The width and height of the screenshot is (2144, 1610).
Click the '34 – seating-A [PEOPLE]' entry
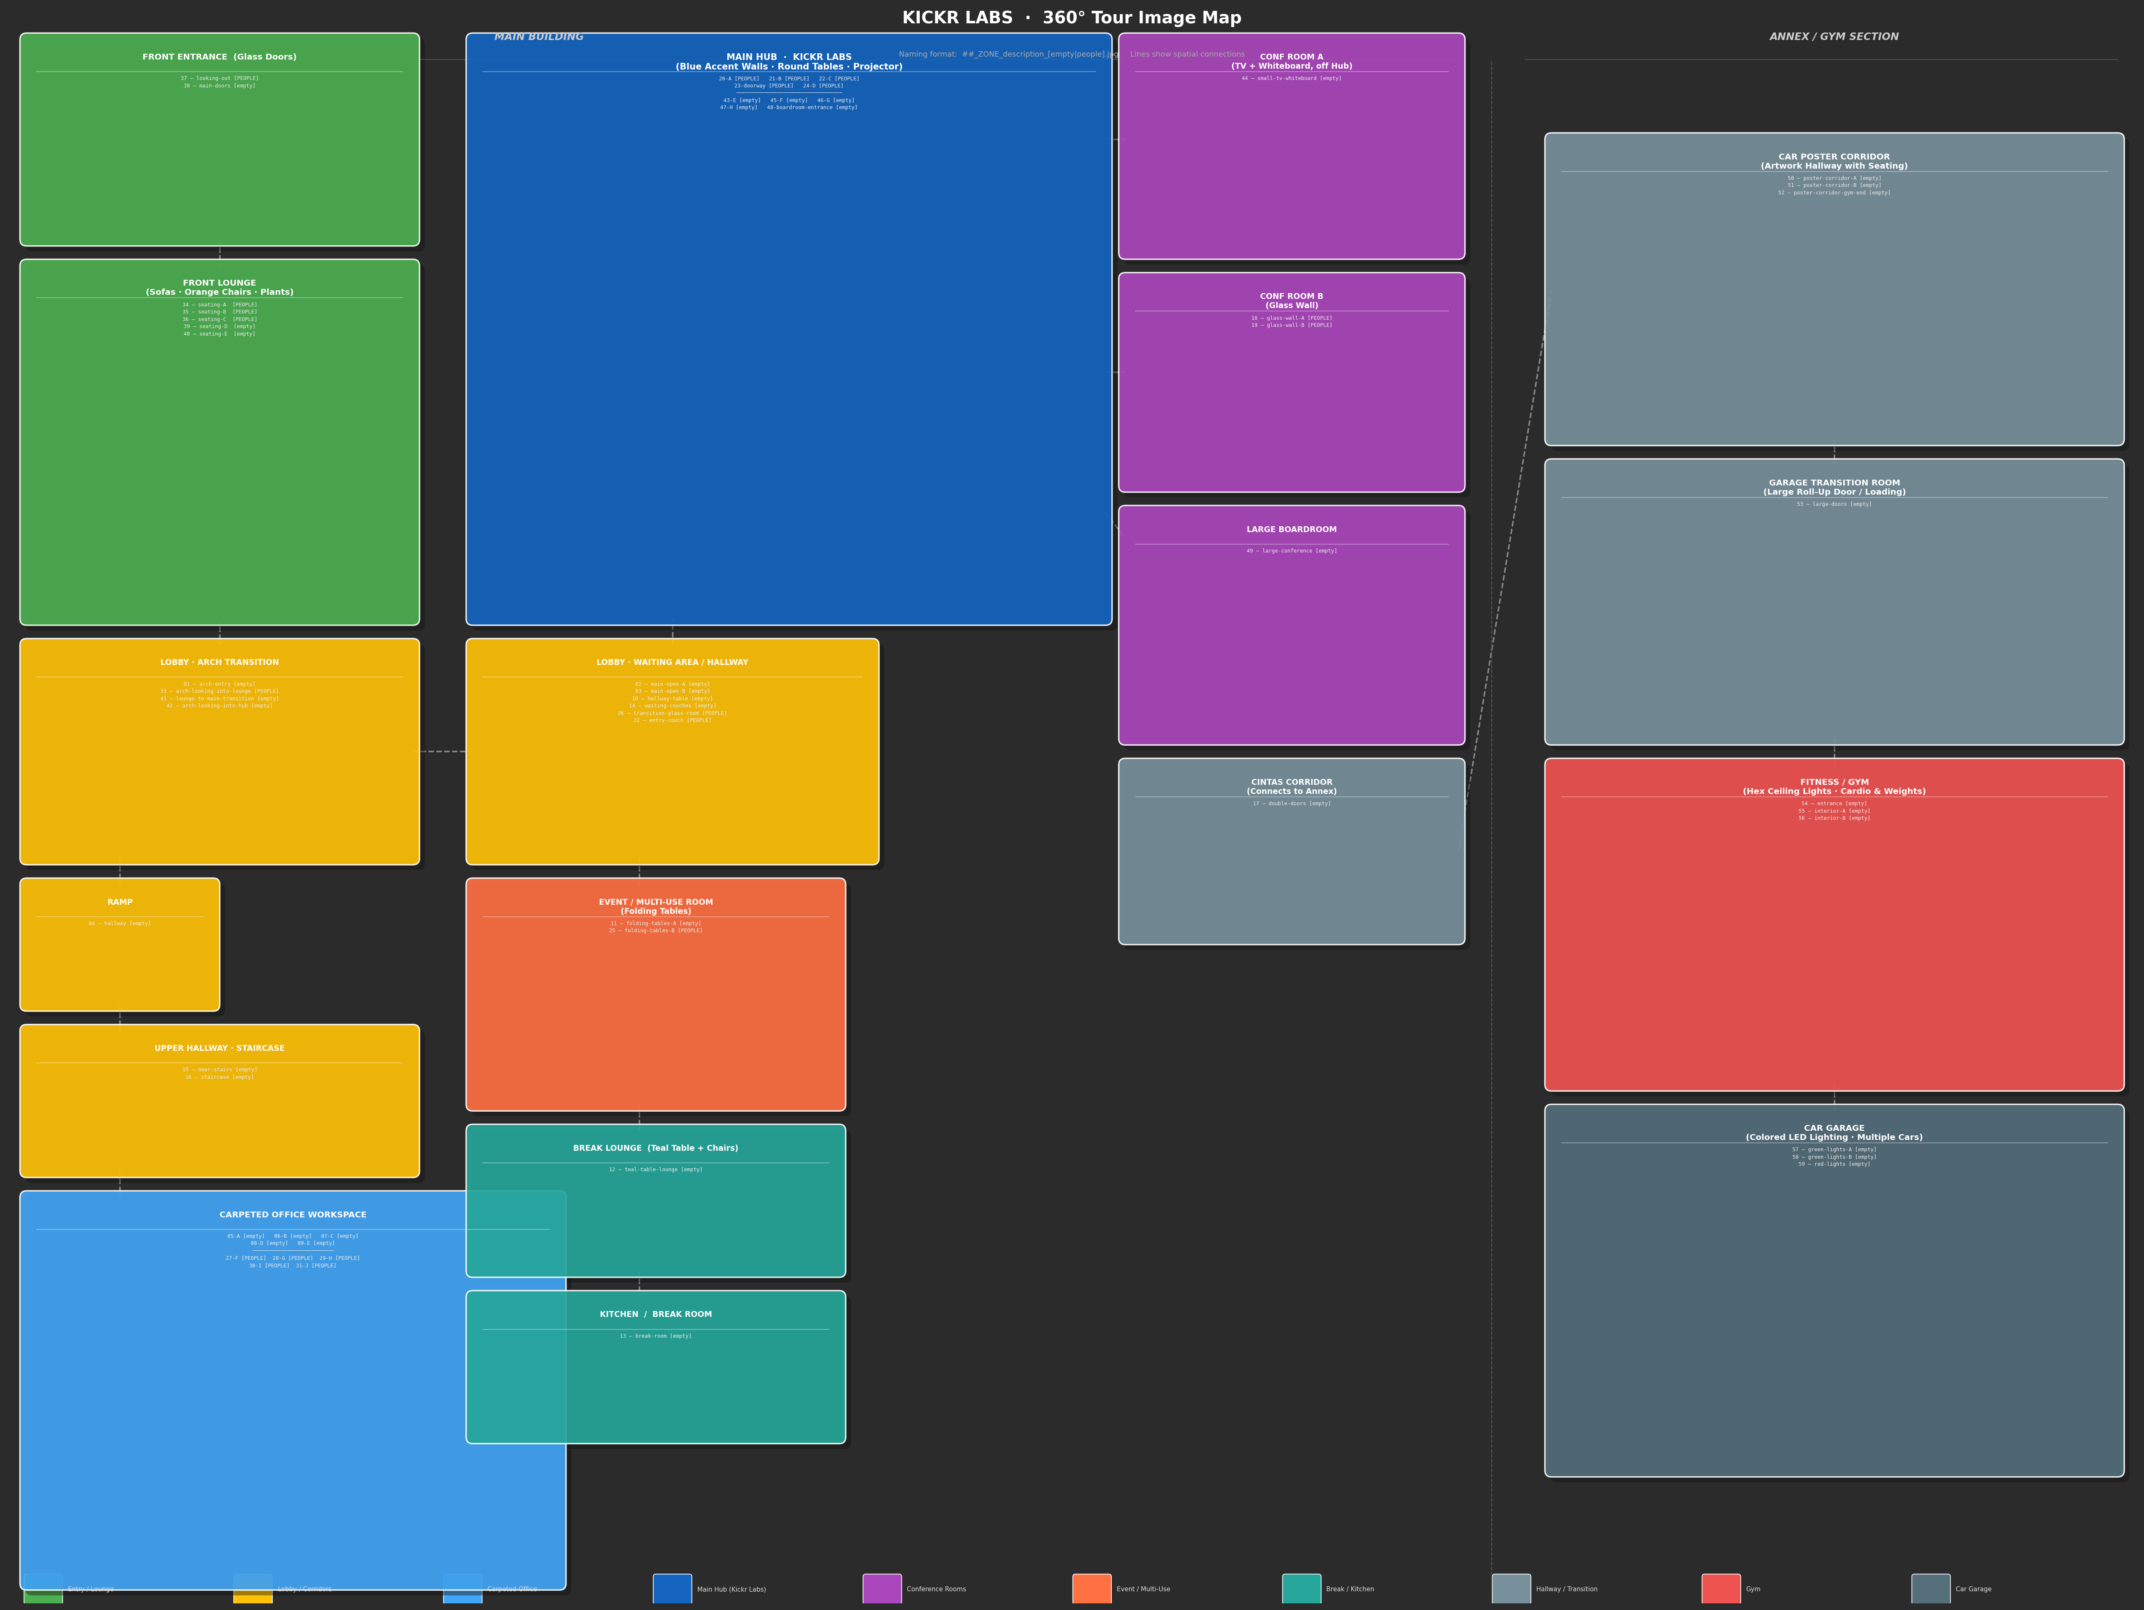pyautogui.click(x=220, y=304)
